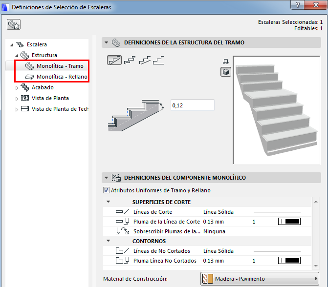Edit 0.13 mm Pluma Línea No Cortados
The width and height of the screenshot is (328, 287).
[x=213, y=261]
